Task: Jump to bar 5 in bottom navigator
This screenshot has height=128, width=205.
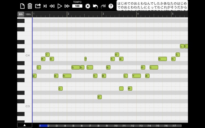Action: 77,126
